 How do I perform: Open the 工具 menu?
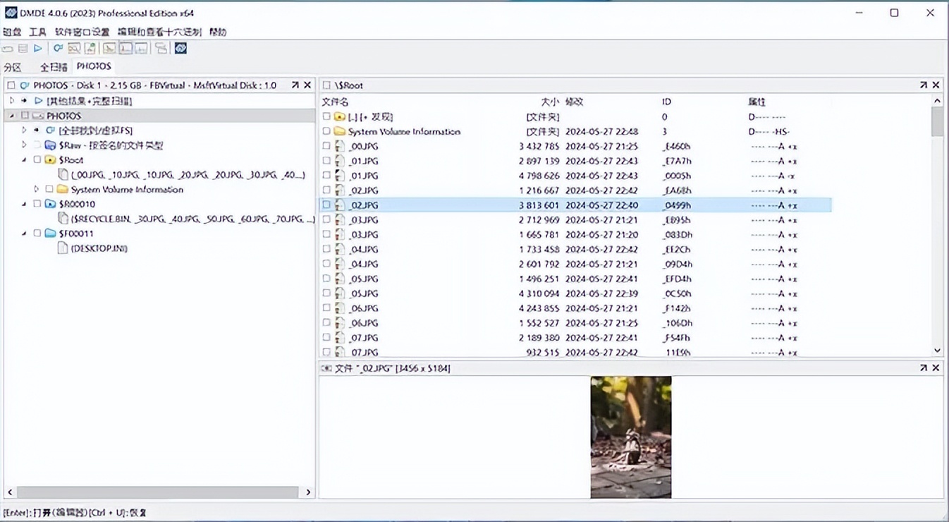37,32
